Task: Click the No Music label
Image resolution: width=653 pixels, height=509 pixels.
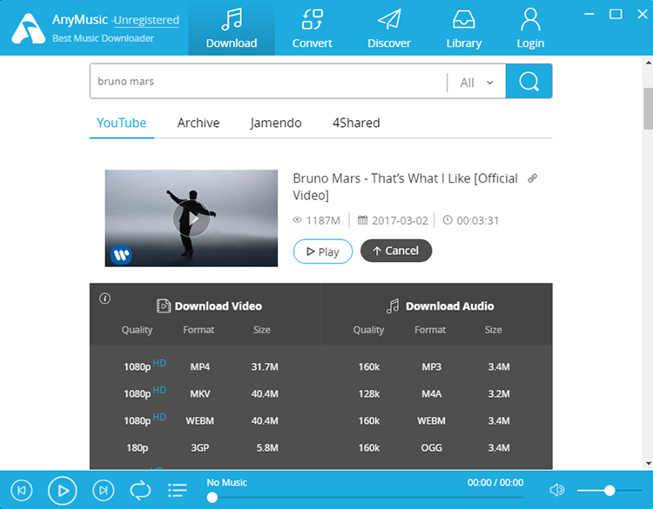Action: pyautogui.click(x=227, y=482)
